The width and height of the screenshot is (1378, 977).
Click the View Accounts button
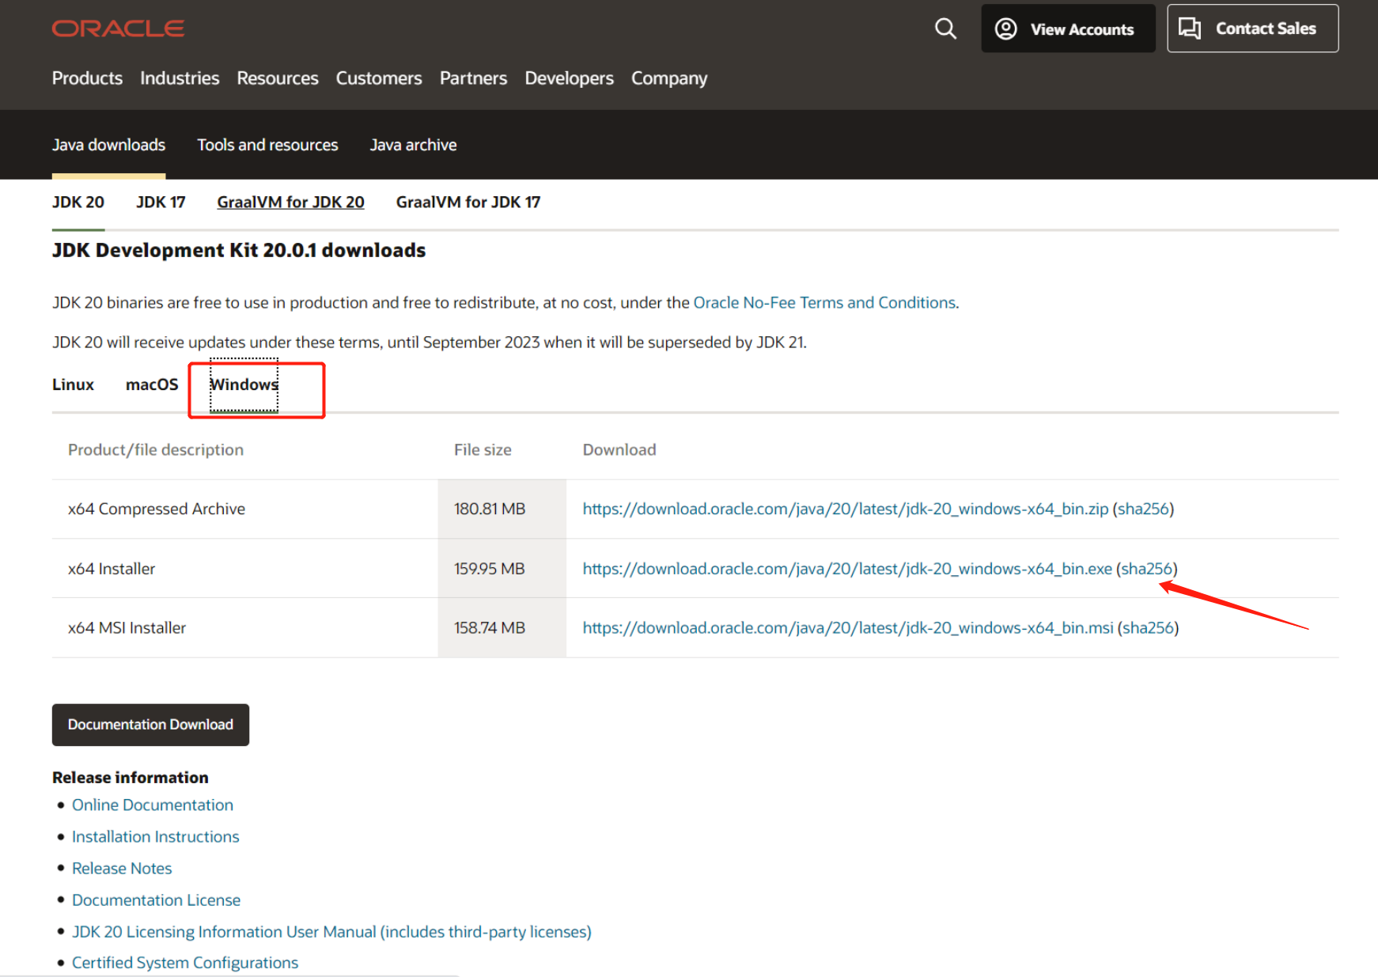click(1068, 28)
